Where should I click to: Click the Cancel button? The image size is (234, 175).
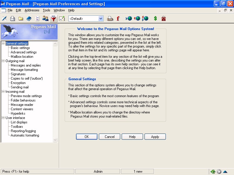tap(109, 136)
